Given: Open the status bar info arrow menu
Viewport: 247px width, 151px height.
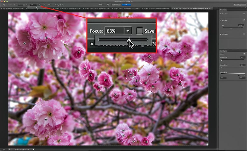Looking at the screenshot, I should (x=34, y=149).
